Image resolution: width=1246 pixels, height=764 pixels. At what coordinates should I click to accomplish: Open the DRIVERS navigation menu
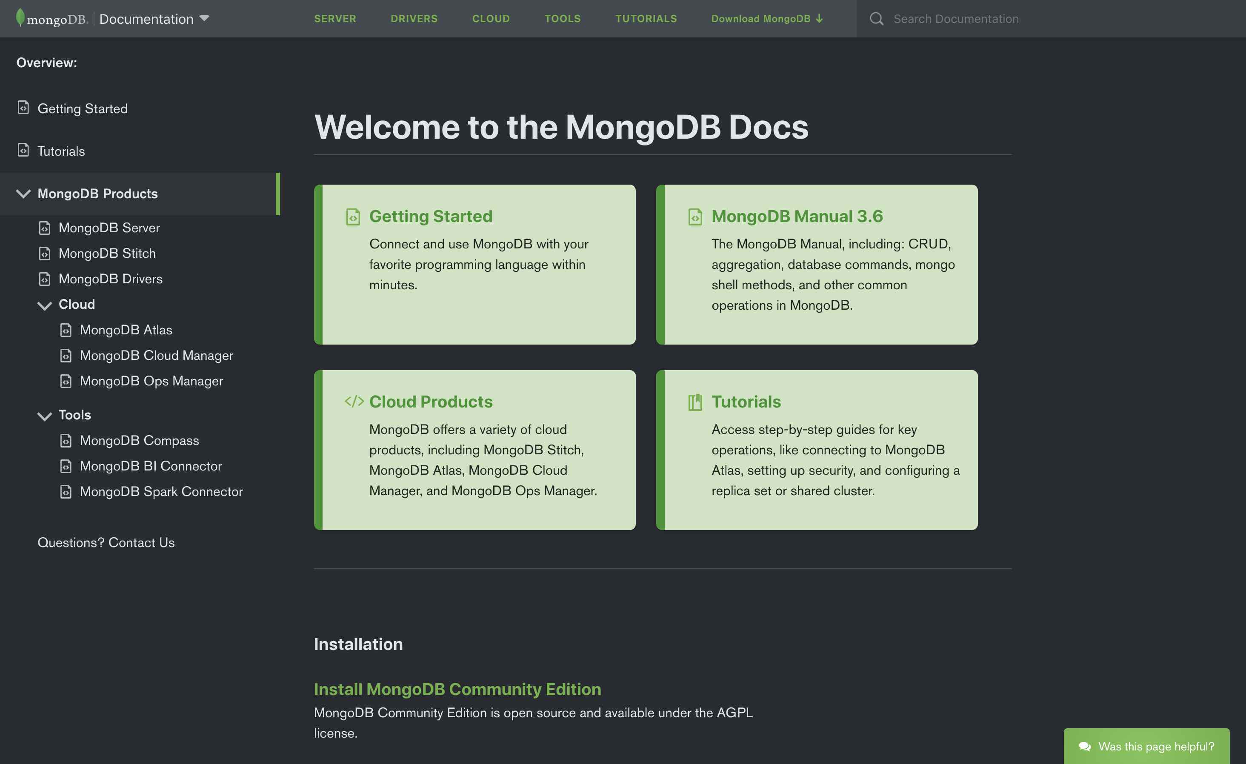pos(414,19)
